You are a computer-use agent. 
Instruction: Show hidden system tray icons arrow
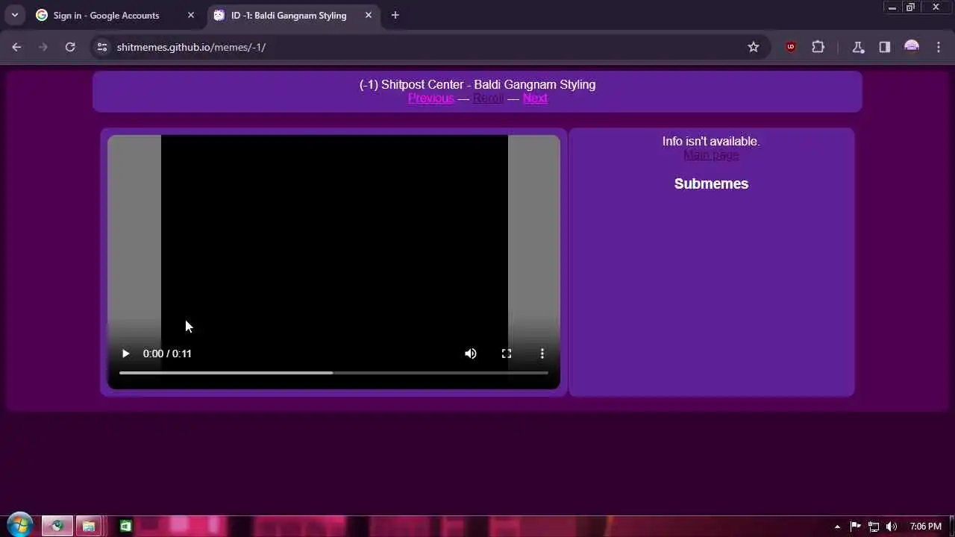[837, 527]
